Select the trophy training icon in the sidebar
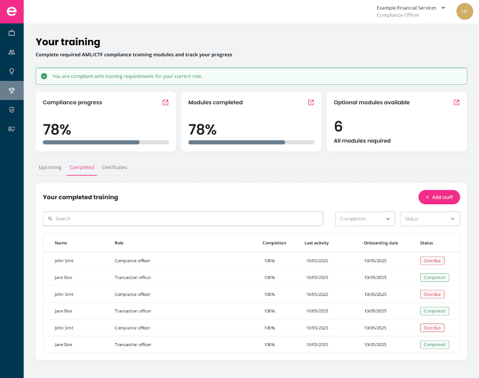The image size is (479, 378). [11, 90]
